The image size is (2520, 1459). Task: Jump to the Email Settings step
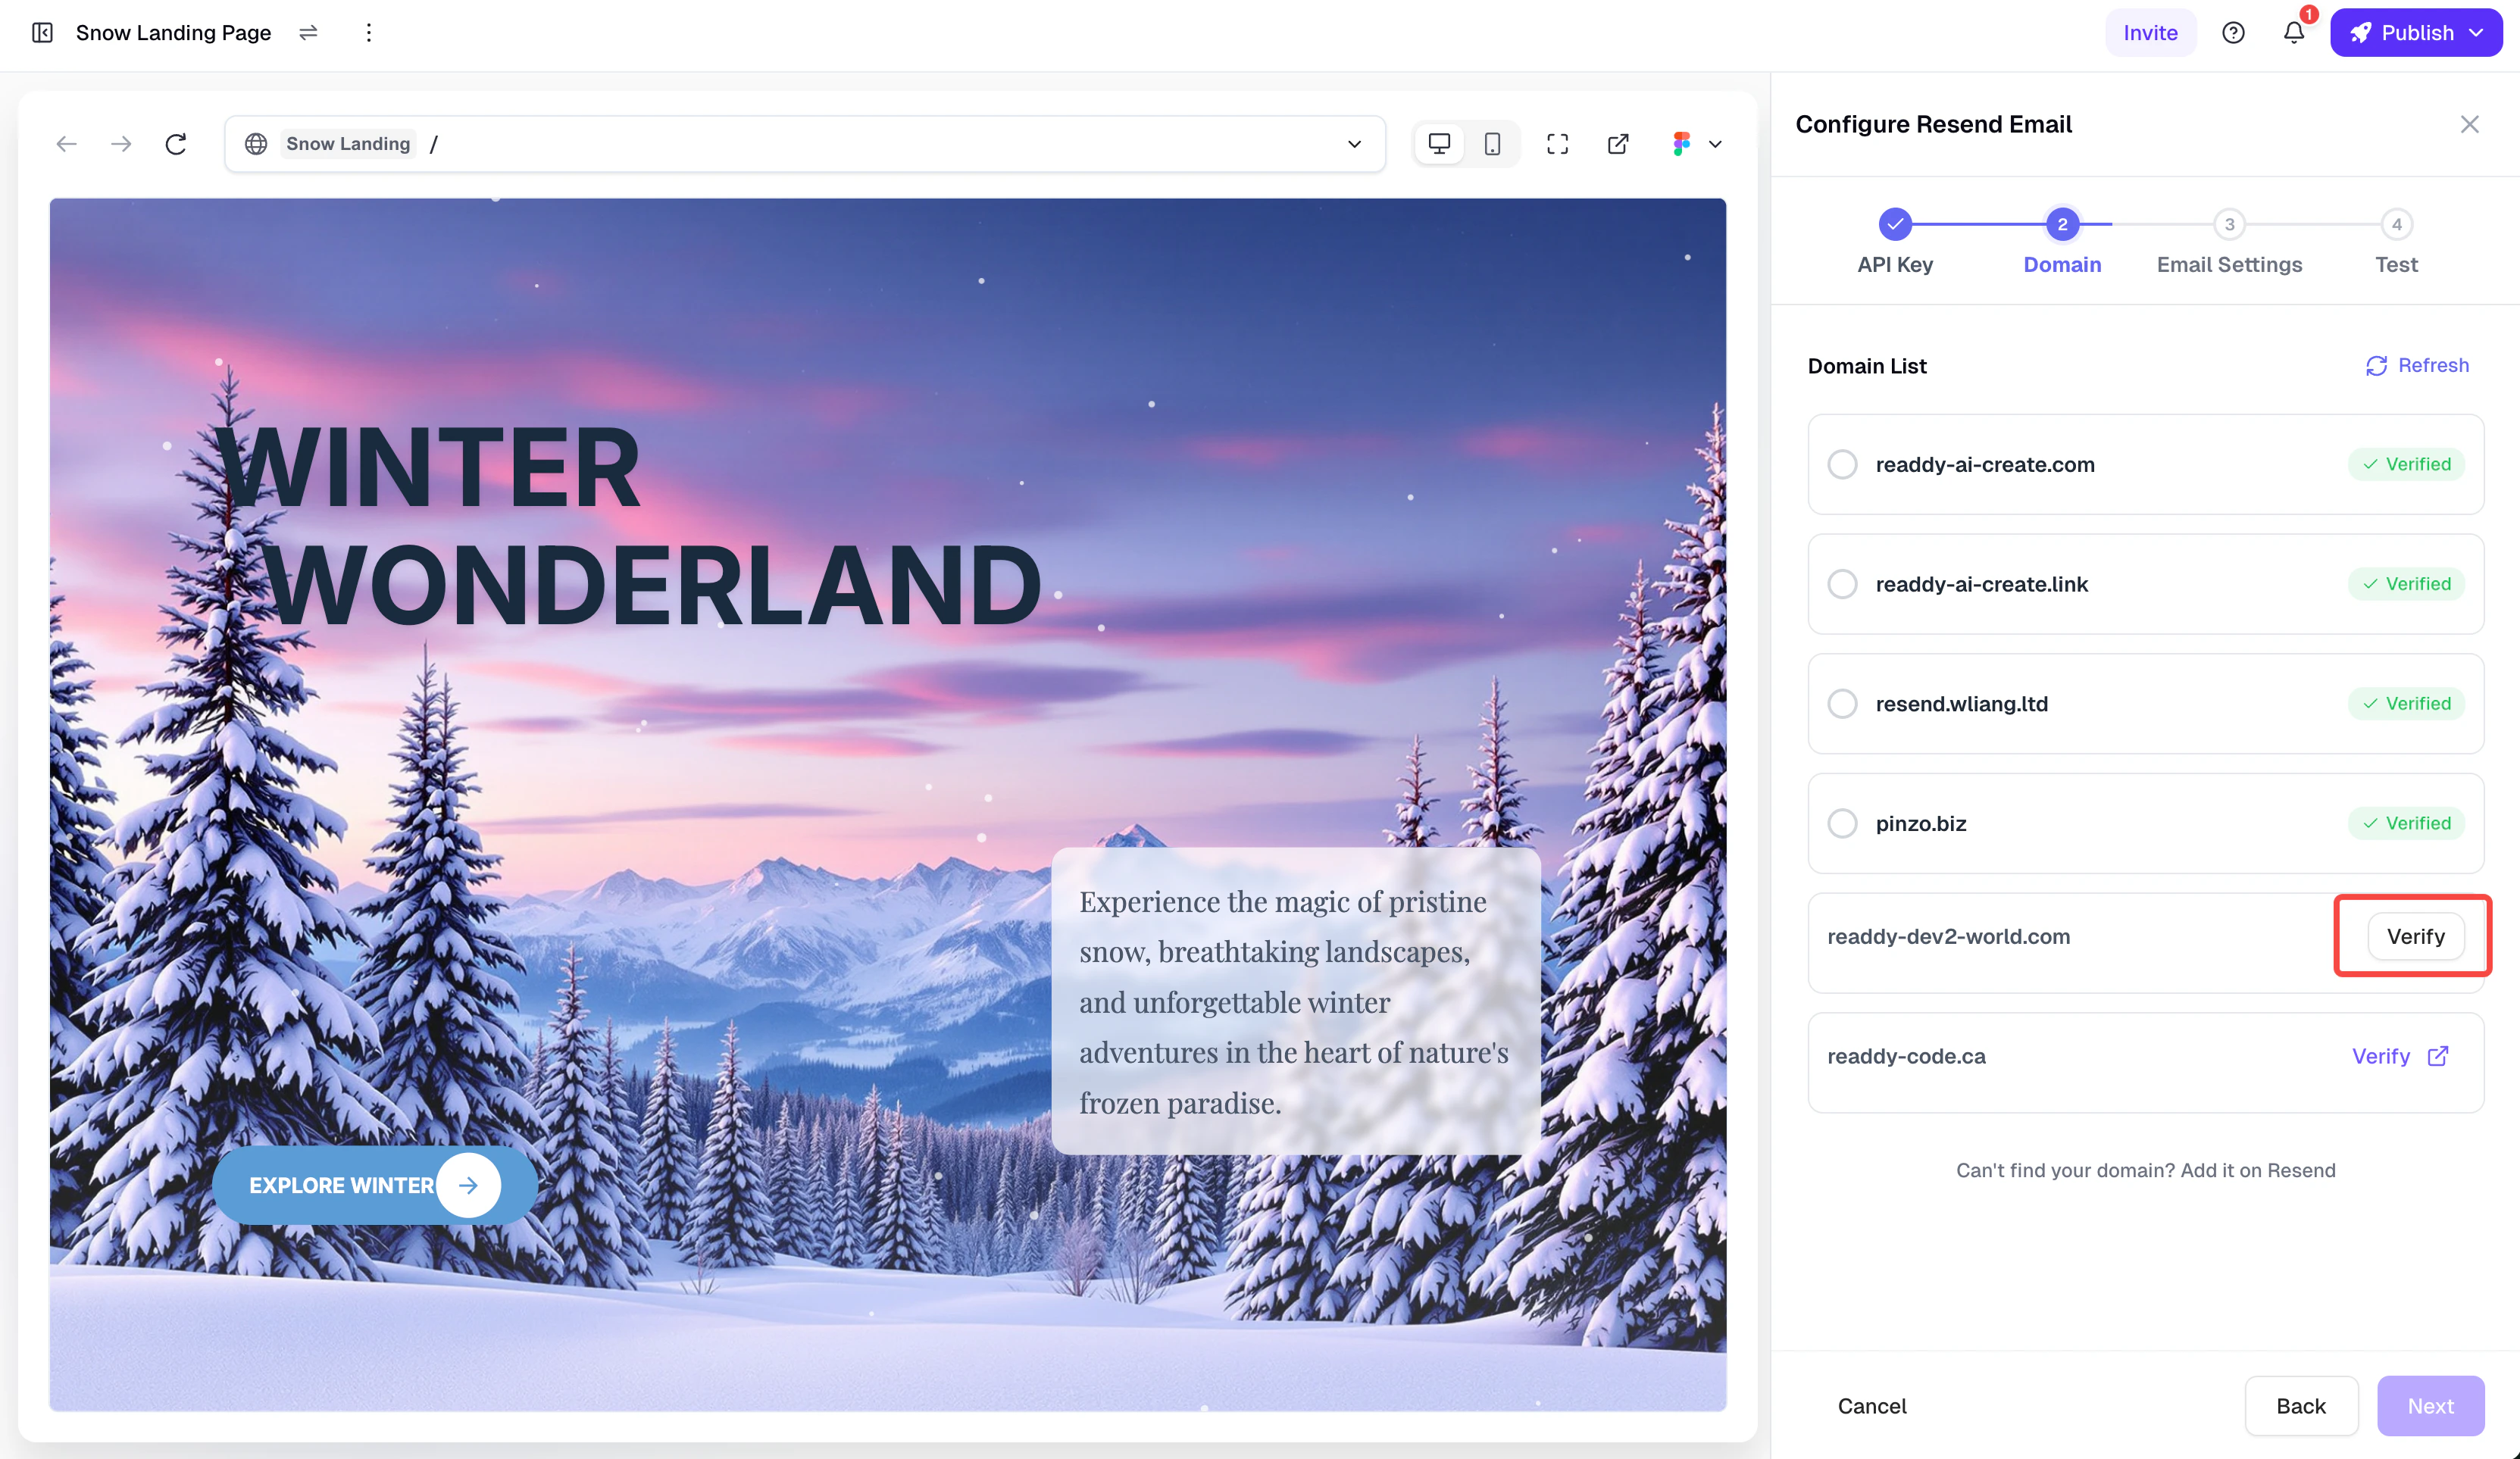tap(2228, 225)
